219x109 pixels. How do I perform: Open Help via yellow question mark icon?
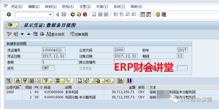click(158, 14)
